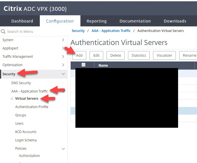Open the Groups menu item
This screenshot has height=163, width=197.
pyautogui.click(x=21, y=115)
